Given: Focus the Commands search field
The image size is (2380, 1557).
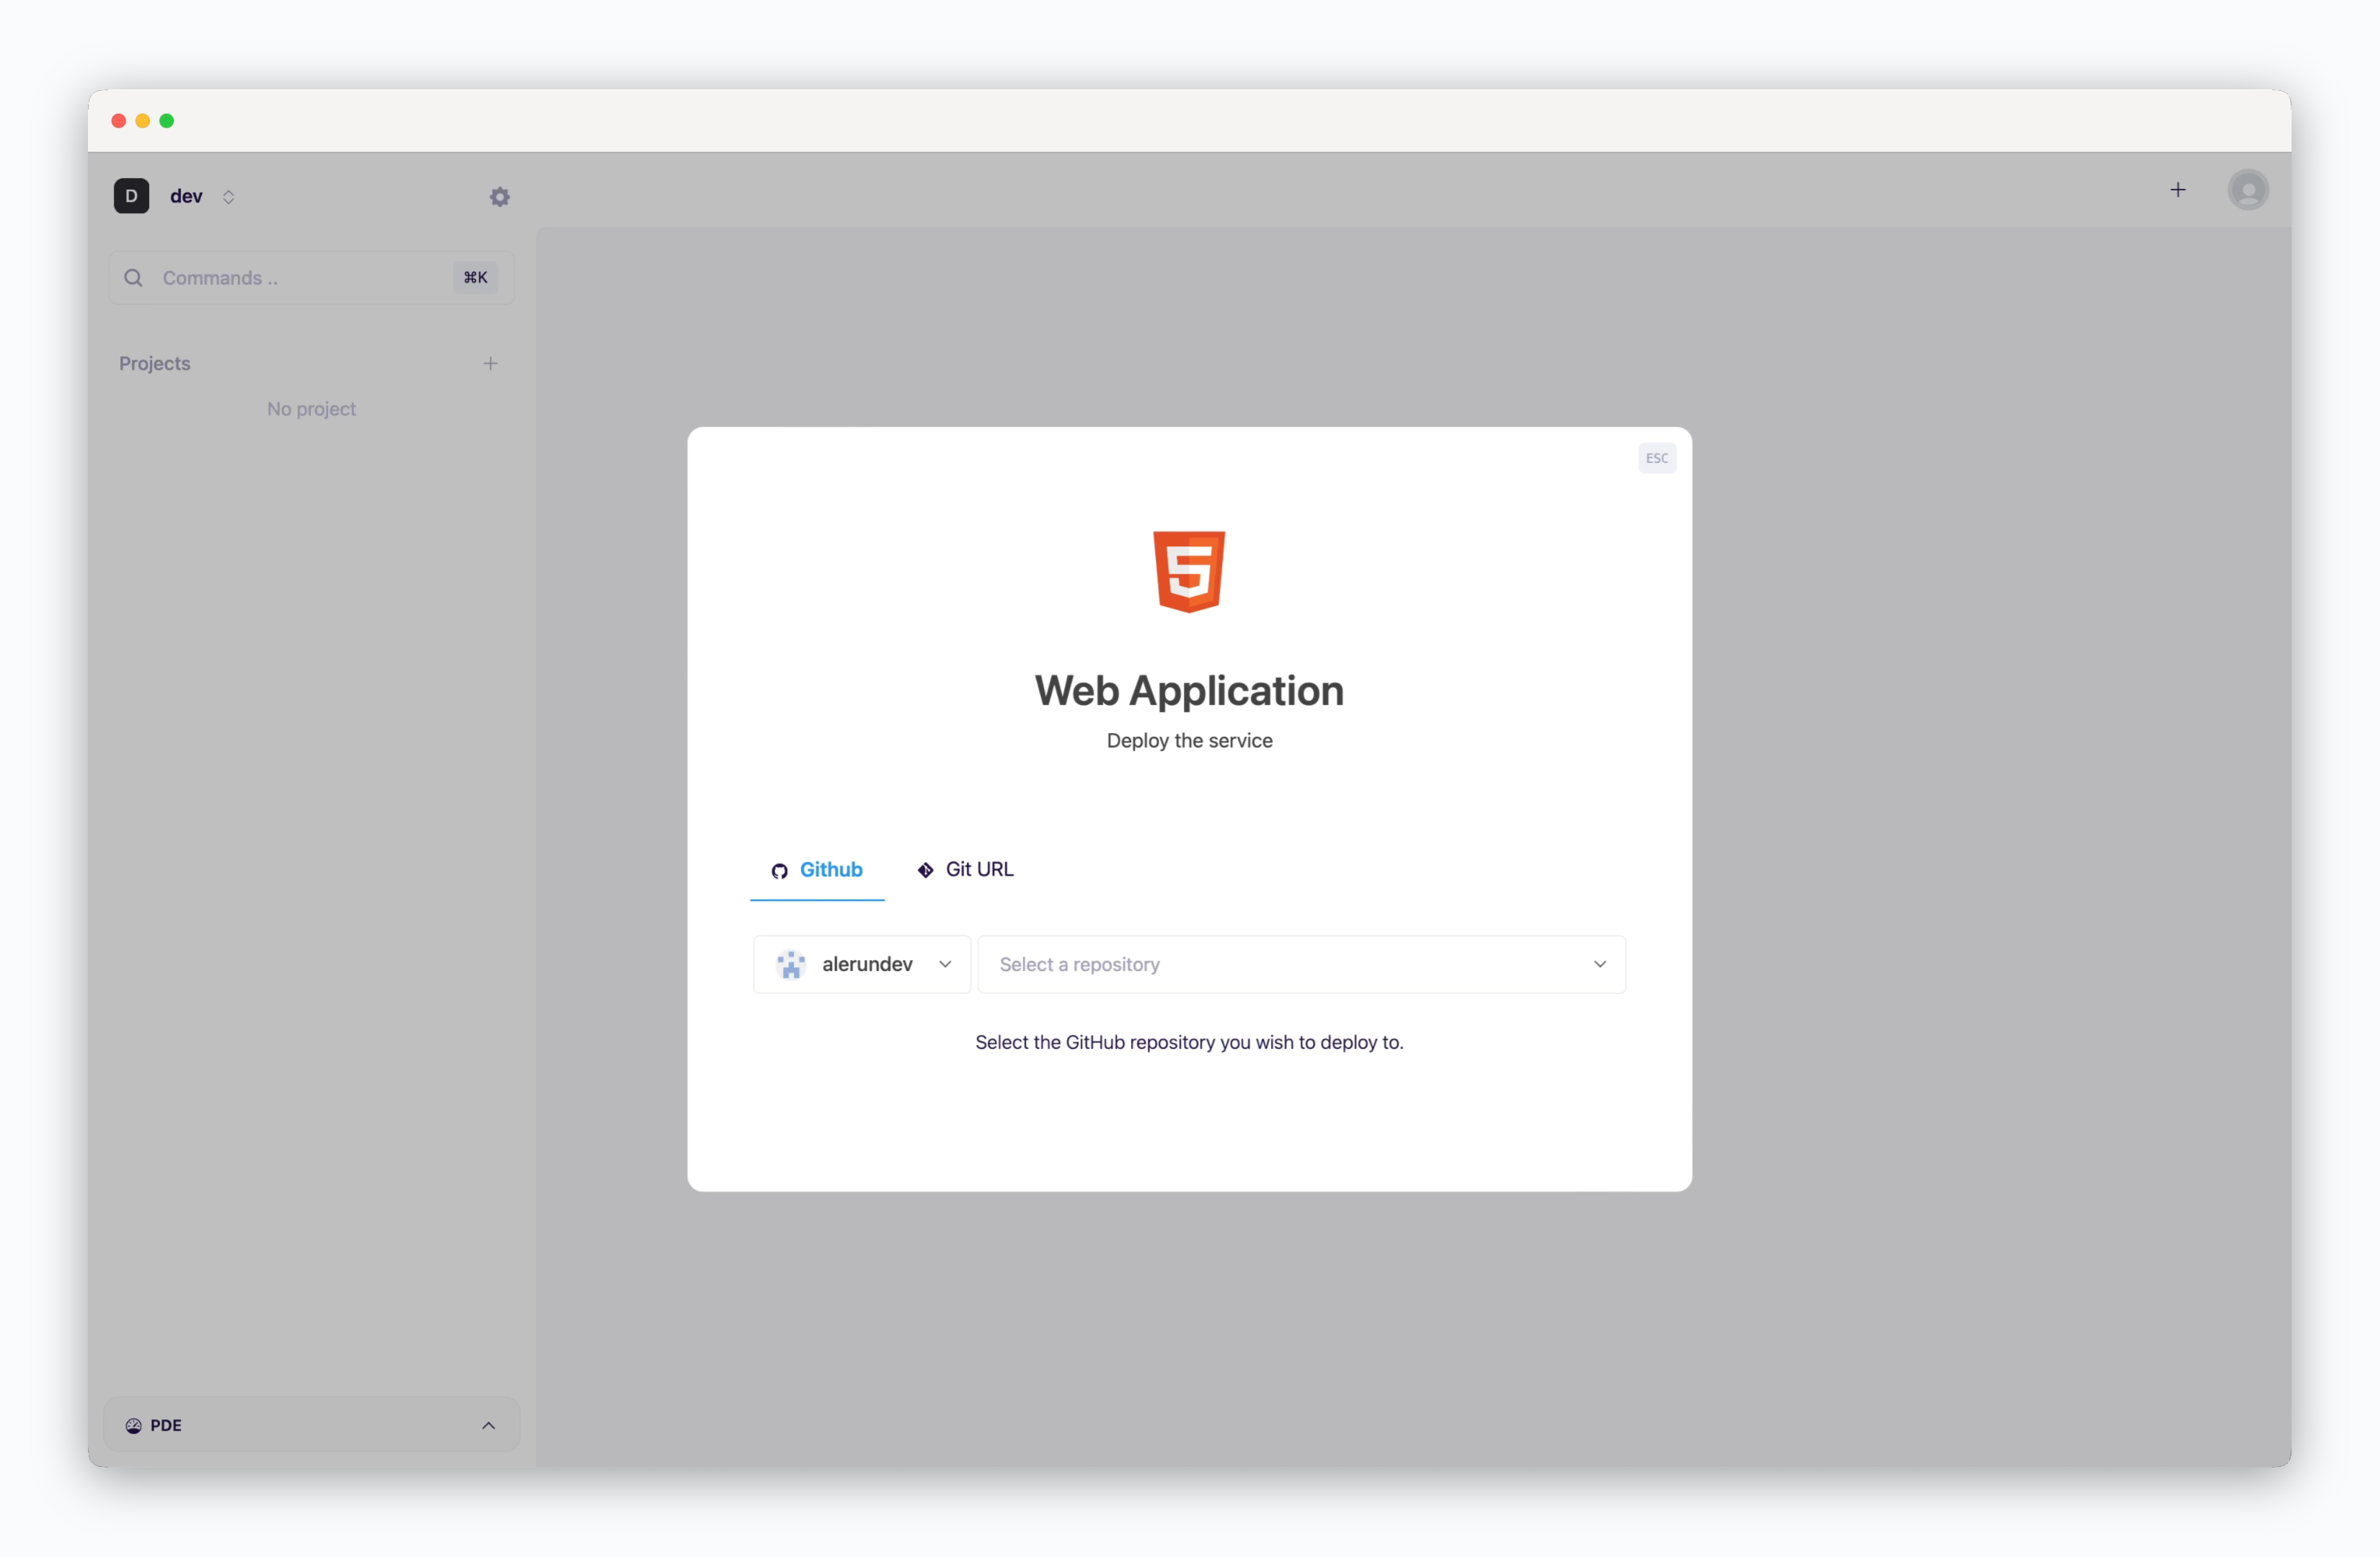Looking at the screenshot, I should [x=312, y=278].
